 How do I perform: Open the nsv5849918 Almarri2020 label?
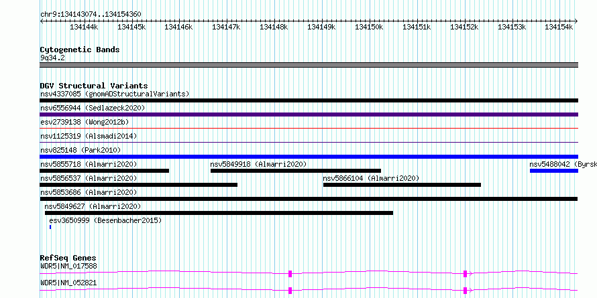click(x=258, y=165)
